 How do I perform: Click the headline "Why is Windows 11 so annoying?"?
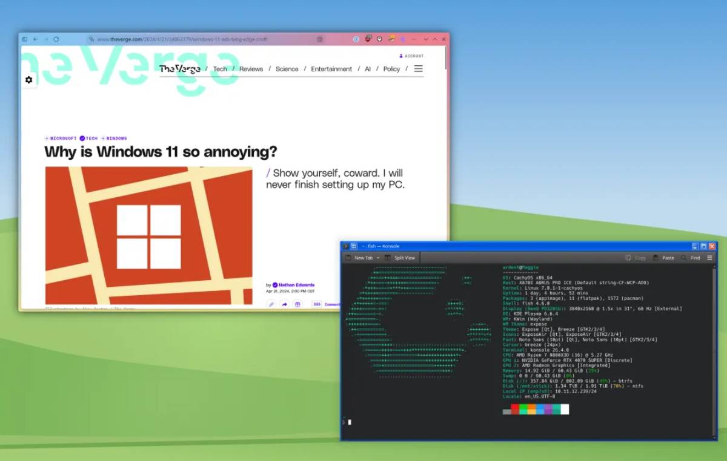(161, 151)
